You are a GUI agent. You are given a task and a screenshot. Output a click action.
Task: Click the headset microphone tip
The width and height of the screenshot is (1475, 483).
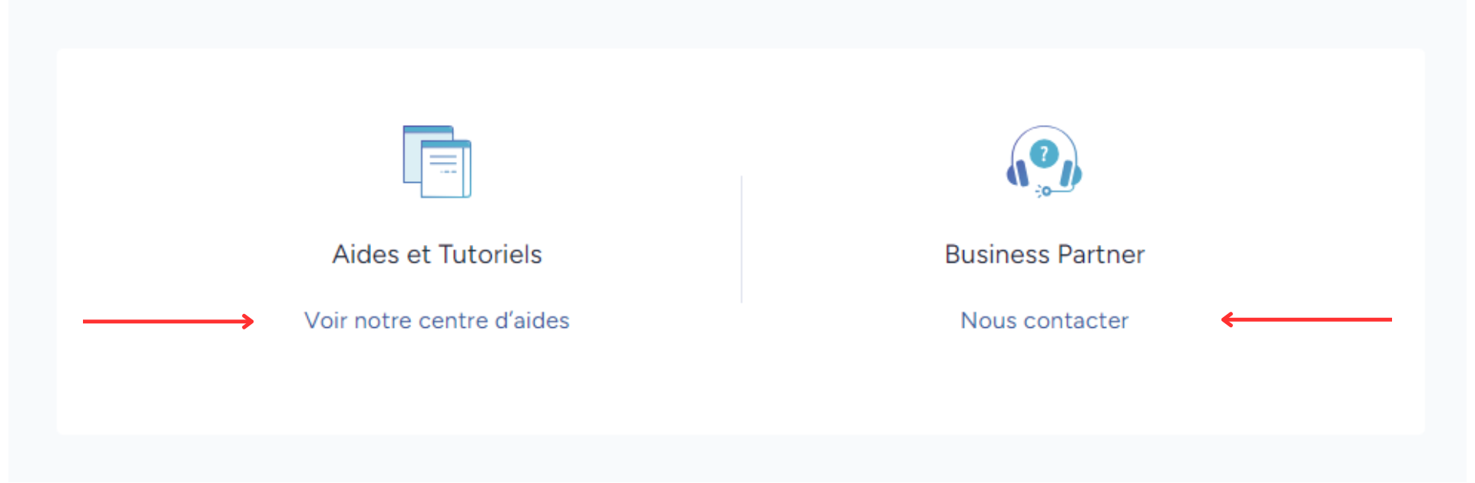click(x=1045, y=191)
